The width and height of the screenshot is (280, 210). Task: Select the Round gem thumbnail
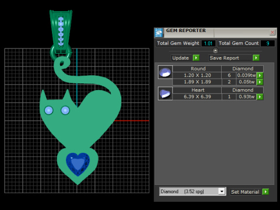[x=165, y=72]
